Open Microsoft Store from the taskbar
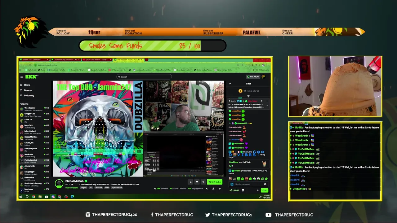 click(x=47, y=197)
